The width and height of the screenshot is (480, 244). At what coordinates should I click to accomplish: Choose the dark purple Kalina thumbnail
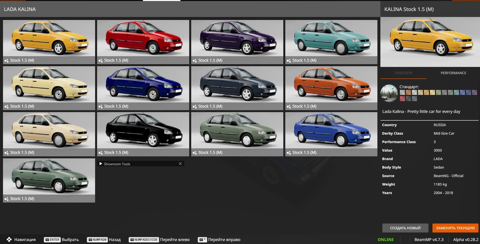(x=237, y=38)
